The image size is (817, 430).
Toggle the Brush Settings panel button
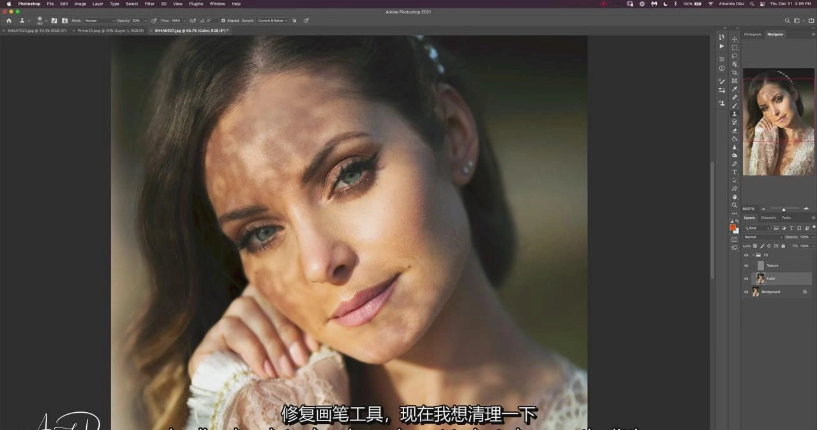click(54, 20)
